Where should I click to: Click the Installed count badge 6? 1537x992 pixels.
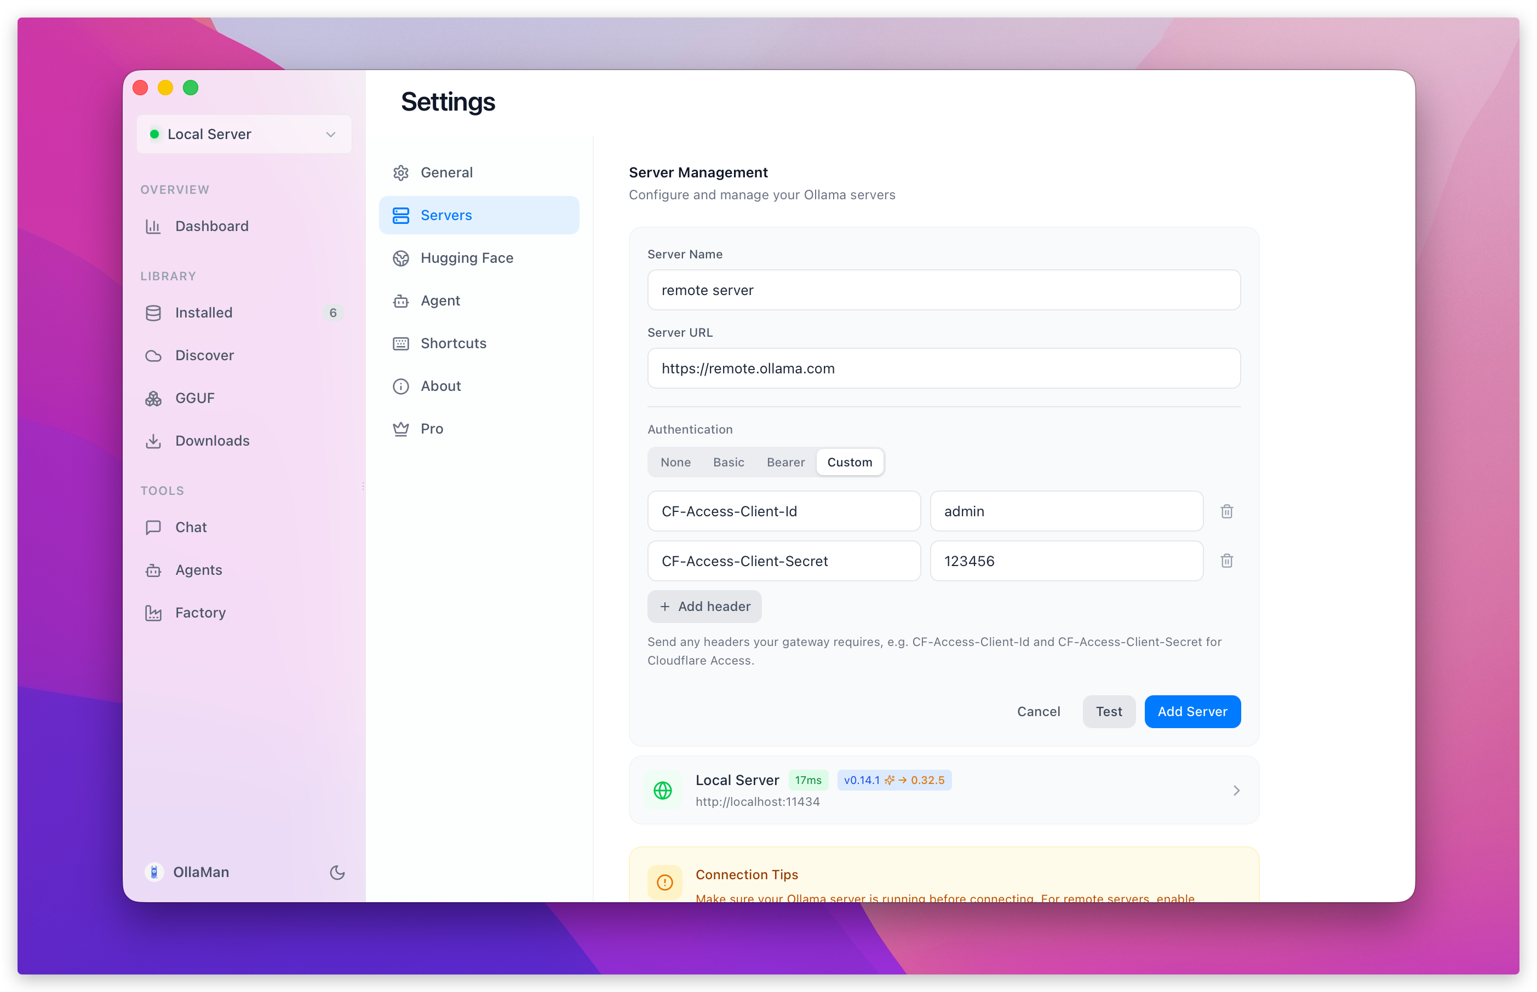pyautogui.click(x=332, y=313)
